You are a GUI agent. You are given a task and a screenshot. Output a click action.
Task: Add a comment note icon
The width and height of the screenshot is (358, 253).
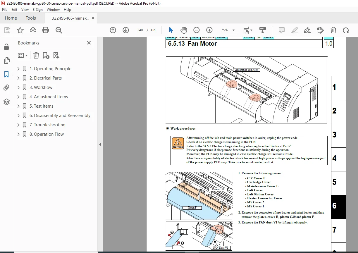(x=282, y=30)
